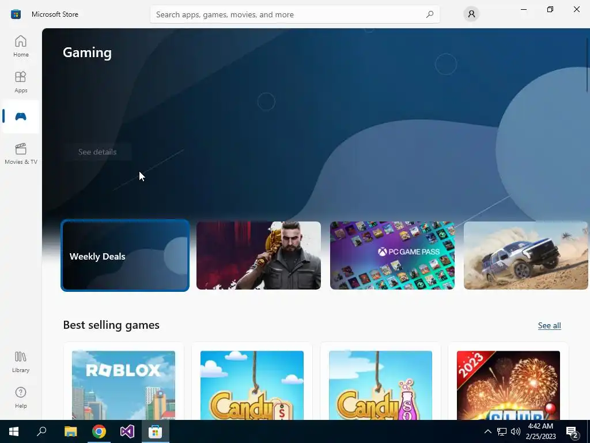Open Movies & TV section
The height and width of the screenshot is (443, 590).
[21, 153]
